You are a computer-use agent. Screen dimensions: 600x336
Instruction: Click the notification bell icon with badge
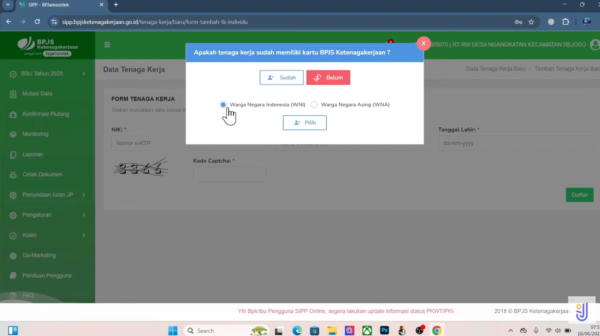coord(390,43)
